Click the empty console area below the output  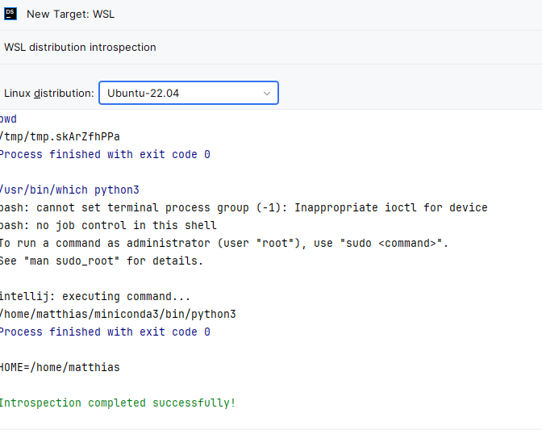pos(271,420)
